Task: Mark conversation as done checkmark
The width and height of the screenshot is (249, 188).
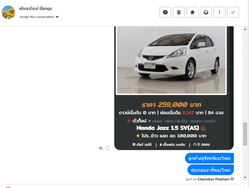Action: pyautogui.click(x=233, y=12)
